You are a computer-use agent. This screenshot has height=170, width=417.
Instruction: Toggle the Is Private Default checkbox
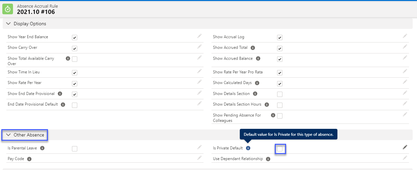(280, 149)
